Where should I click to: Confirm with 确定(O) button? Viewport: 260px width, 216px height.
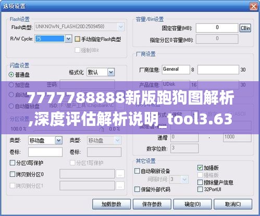click(x=192, y=204)
